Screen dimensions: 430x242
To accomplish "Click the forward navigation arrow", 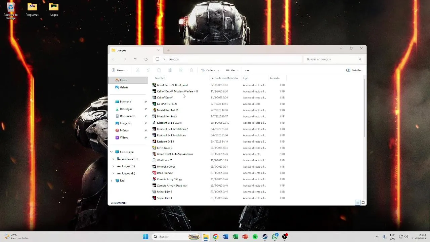I will 125,59.
